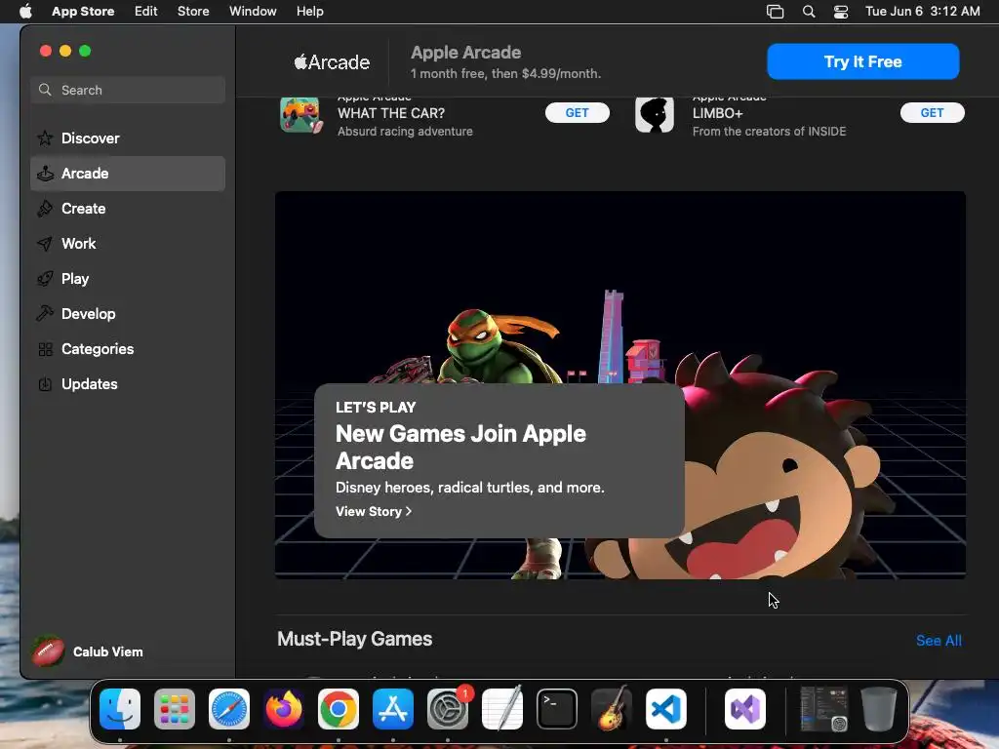Viewport: 999px width, 749px height.
Task: Open the recent downloads stack in the Dock
Action: (x=823, y=709)
